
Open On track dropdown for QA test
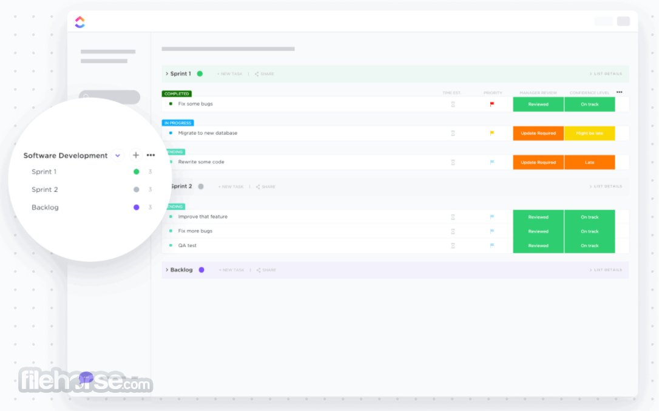point(590,246)
